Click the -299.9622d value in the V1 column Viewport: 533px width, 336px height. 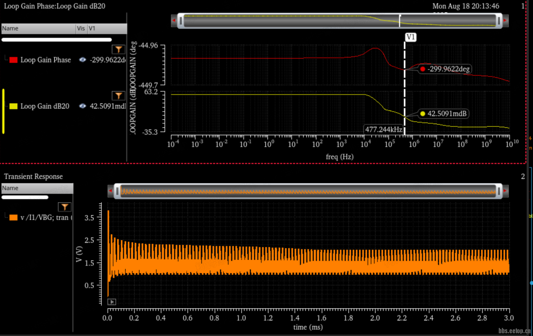[108, 60]
